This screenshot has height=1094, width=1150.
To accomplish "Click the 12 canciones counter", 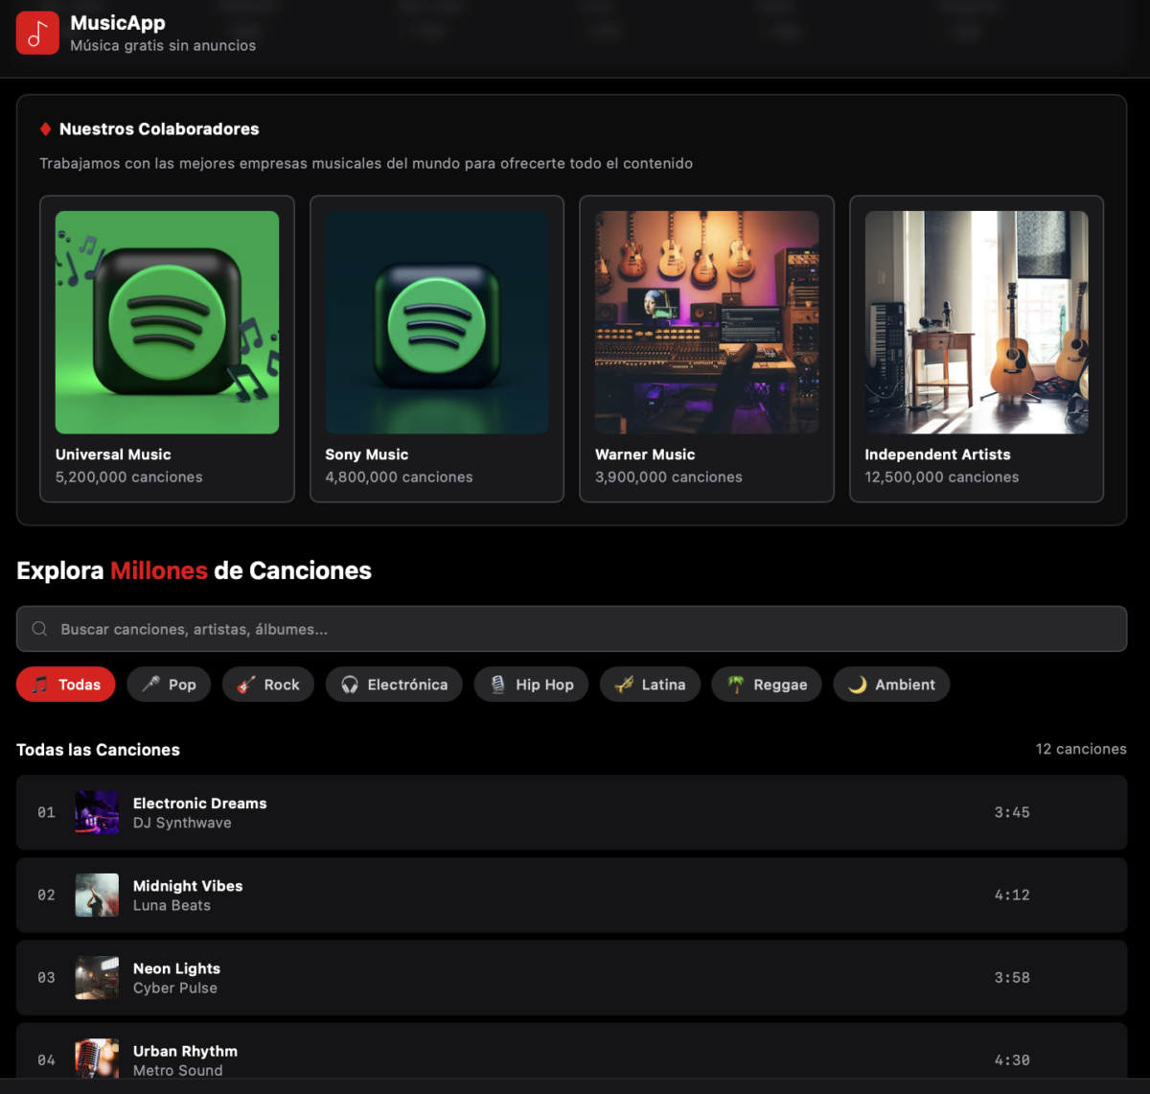I will click(1081, 749).
